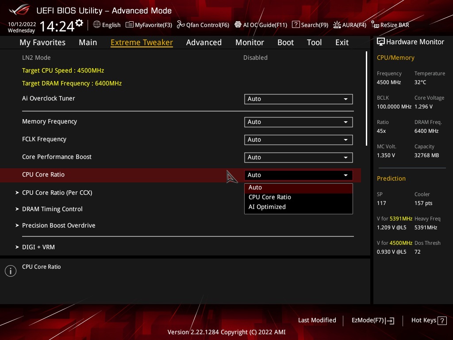Click the Prediction section heading
453x340 pixels.
coord(391,179)
